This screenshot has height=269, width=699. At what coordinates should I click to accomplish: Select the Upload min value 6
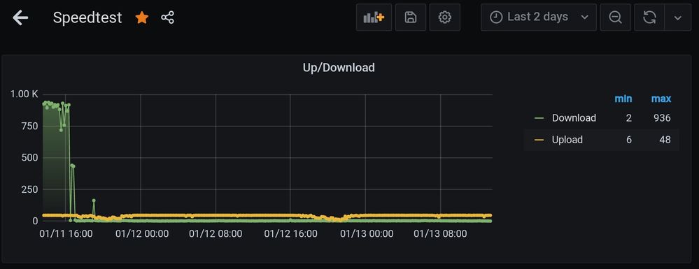[628, 140]
